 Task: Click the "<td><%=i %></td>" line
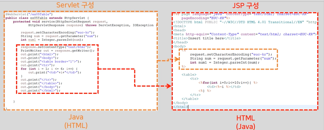[224, 87]
